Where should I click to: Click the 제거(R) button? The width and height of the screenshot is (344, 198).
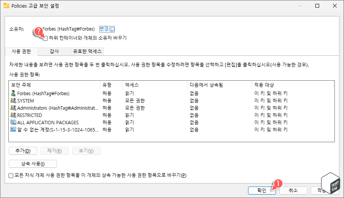[54, 151]
